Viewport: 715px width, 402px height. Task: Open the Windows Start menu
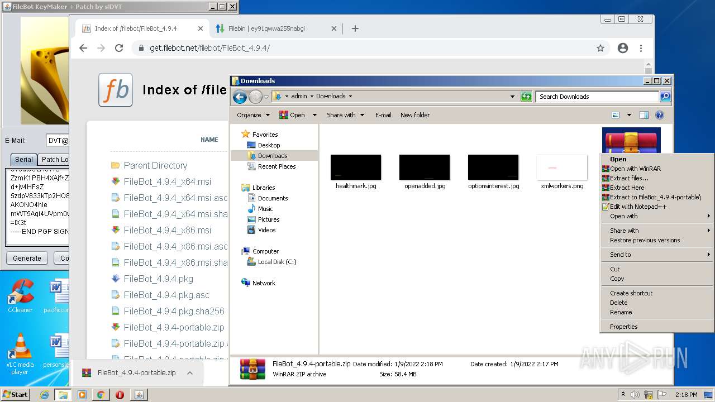click(15, 395)
